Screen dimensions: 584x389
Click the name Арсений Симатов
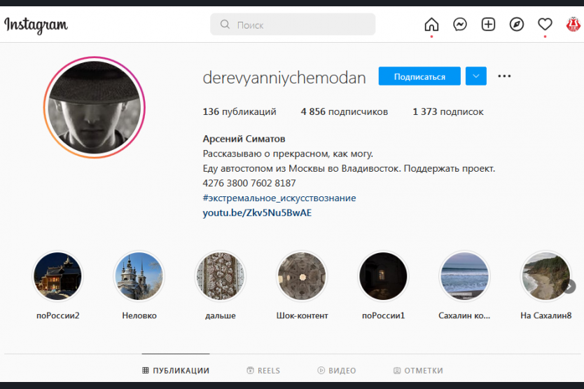[x=244, y=139]
